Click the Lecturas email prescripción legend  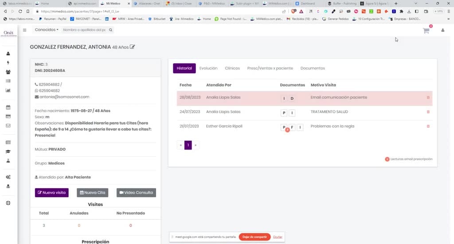coord(408,159)
